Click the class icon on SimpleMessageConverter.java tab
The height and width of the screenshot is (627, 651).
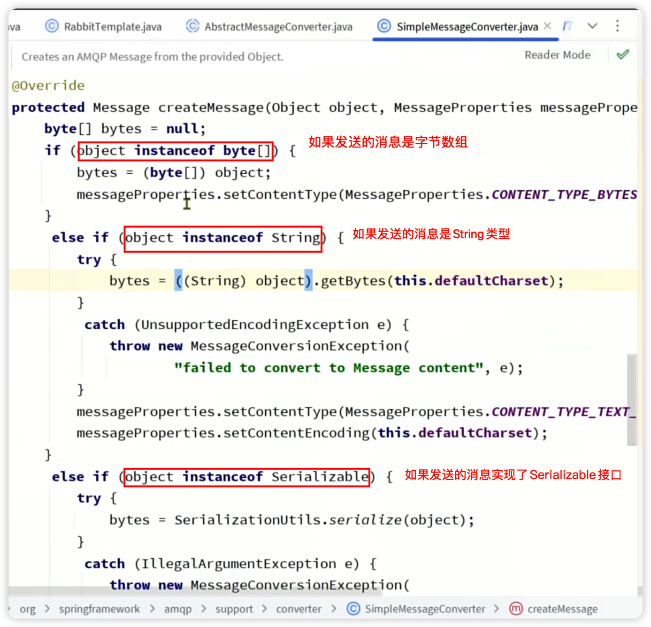tap(383, 26)
